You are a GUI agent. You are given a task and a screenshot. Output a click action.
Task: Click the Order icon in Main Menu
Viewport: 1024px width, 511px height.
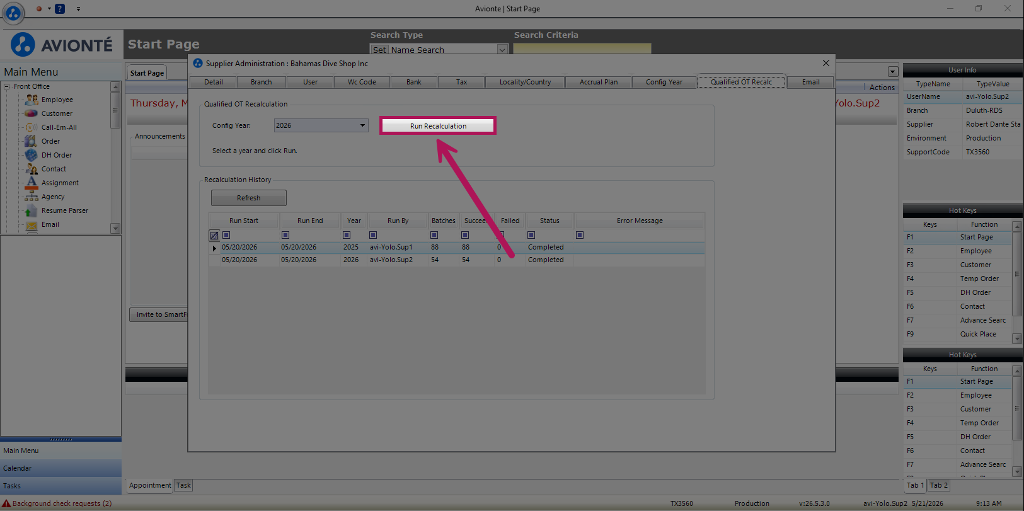[x=31, y=141]
